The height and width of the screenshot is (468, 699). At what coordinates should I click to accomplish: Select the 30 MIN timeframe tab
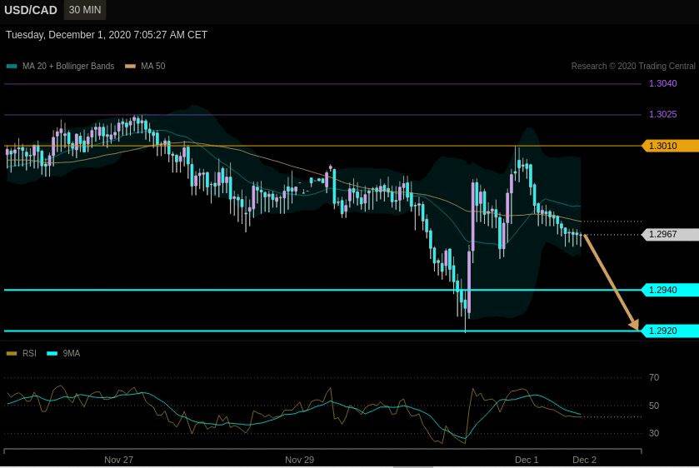click(x=85, y=10)
